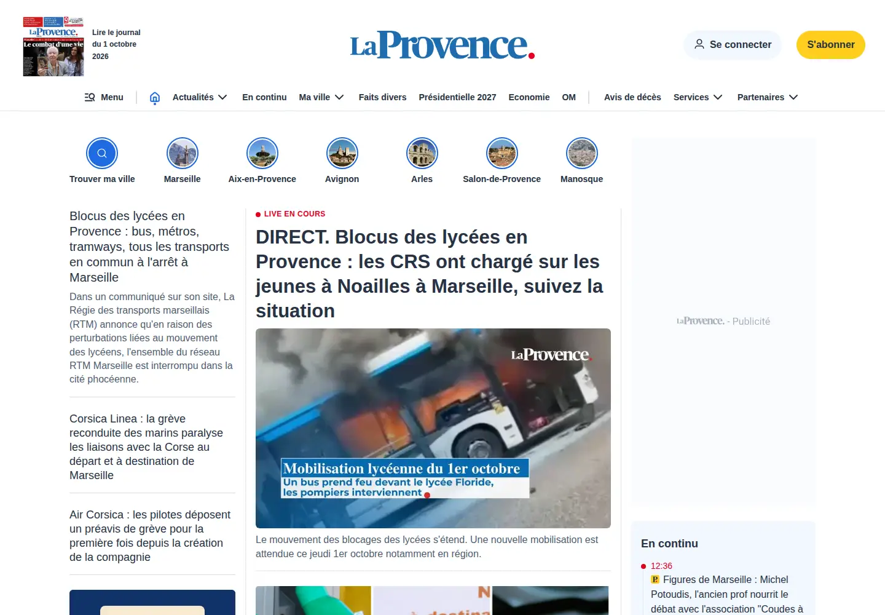This screenshot has width=885, height=615.
Task: Click the En continu sidebar heading
Action: [x=669, y=544]
